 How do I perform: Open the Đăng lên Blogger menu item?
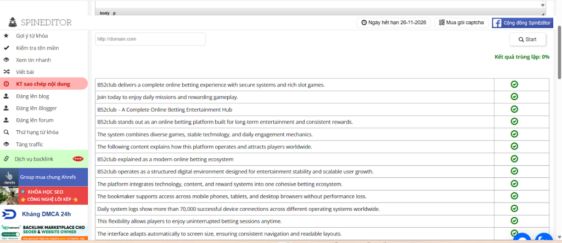coord(36,108)
